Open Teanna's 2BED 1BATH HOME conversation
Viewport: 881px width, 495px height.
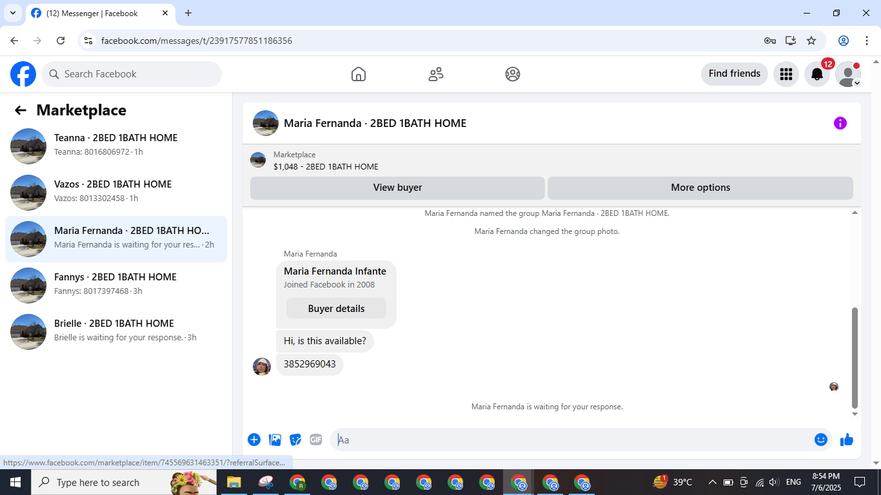point(116,146)
